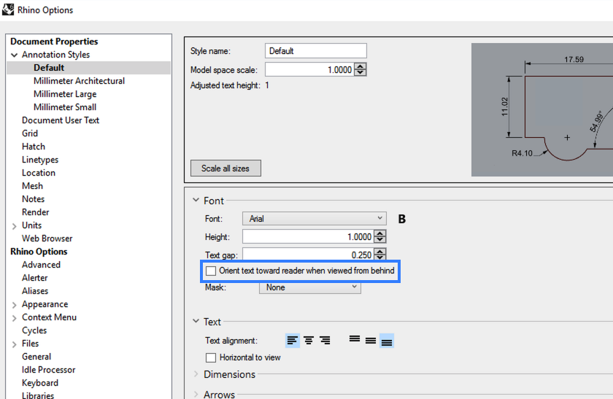Toggle bold font button
The width and height of the screenshot is (613, 399).
(x=401, y=219)
